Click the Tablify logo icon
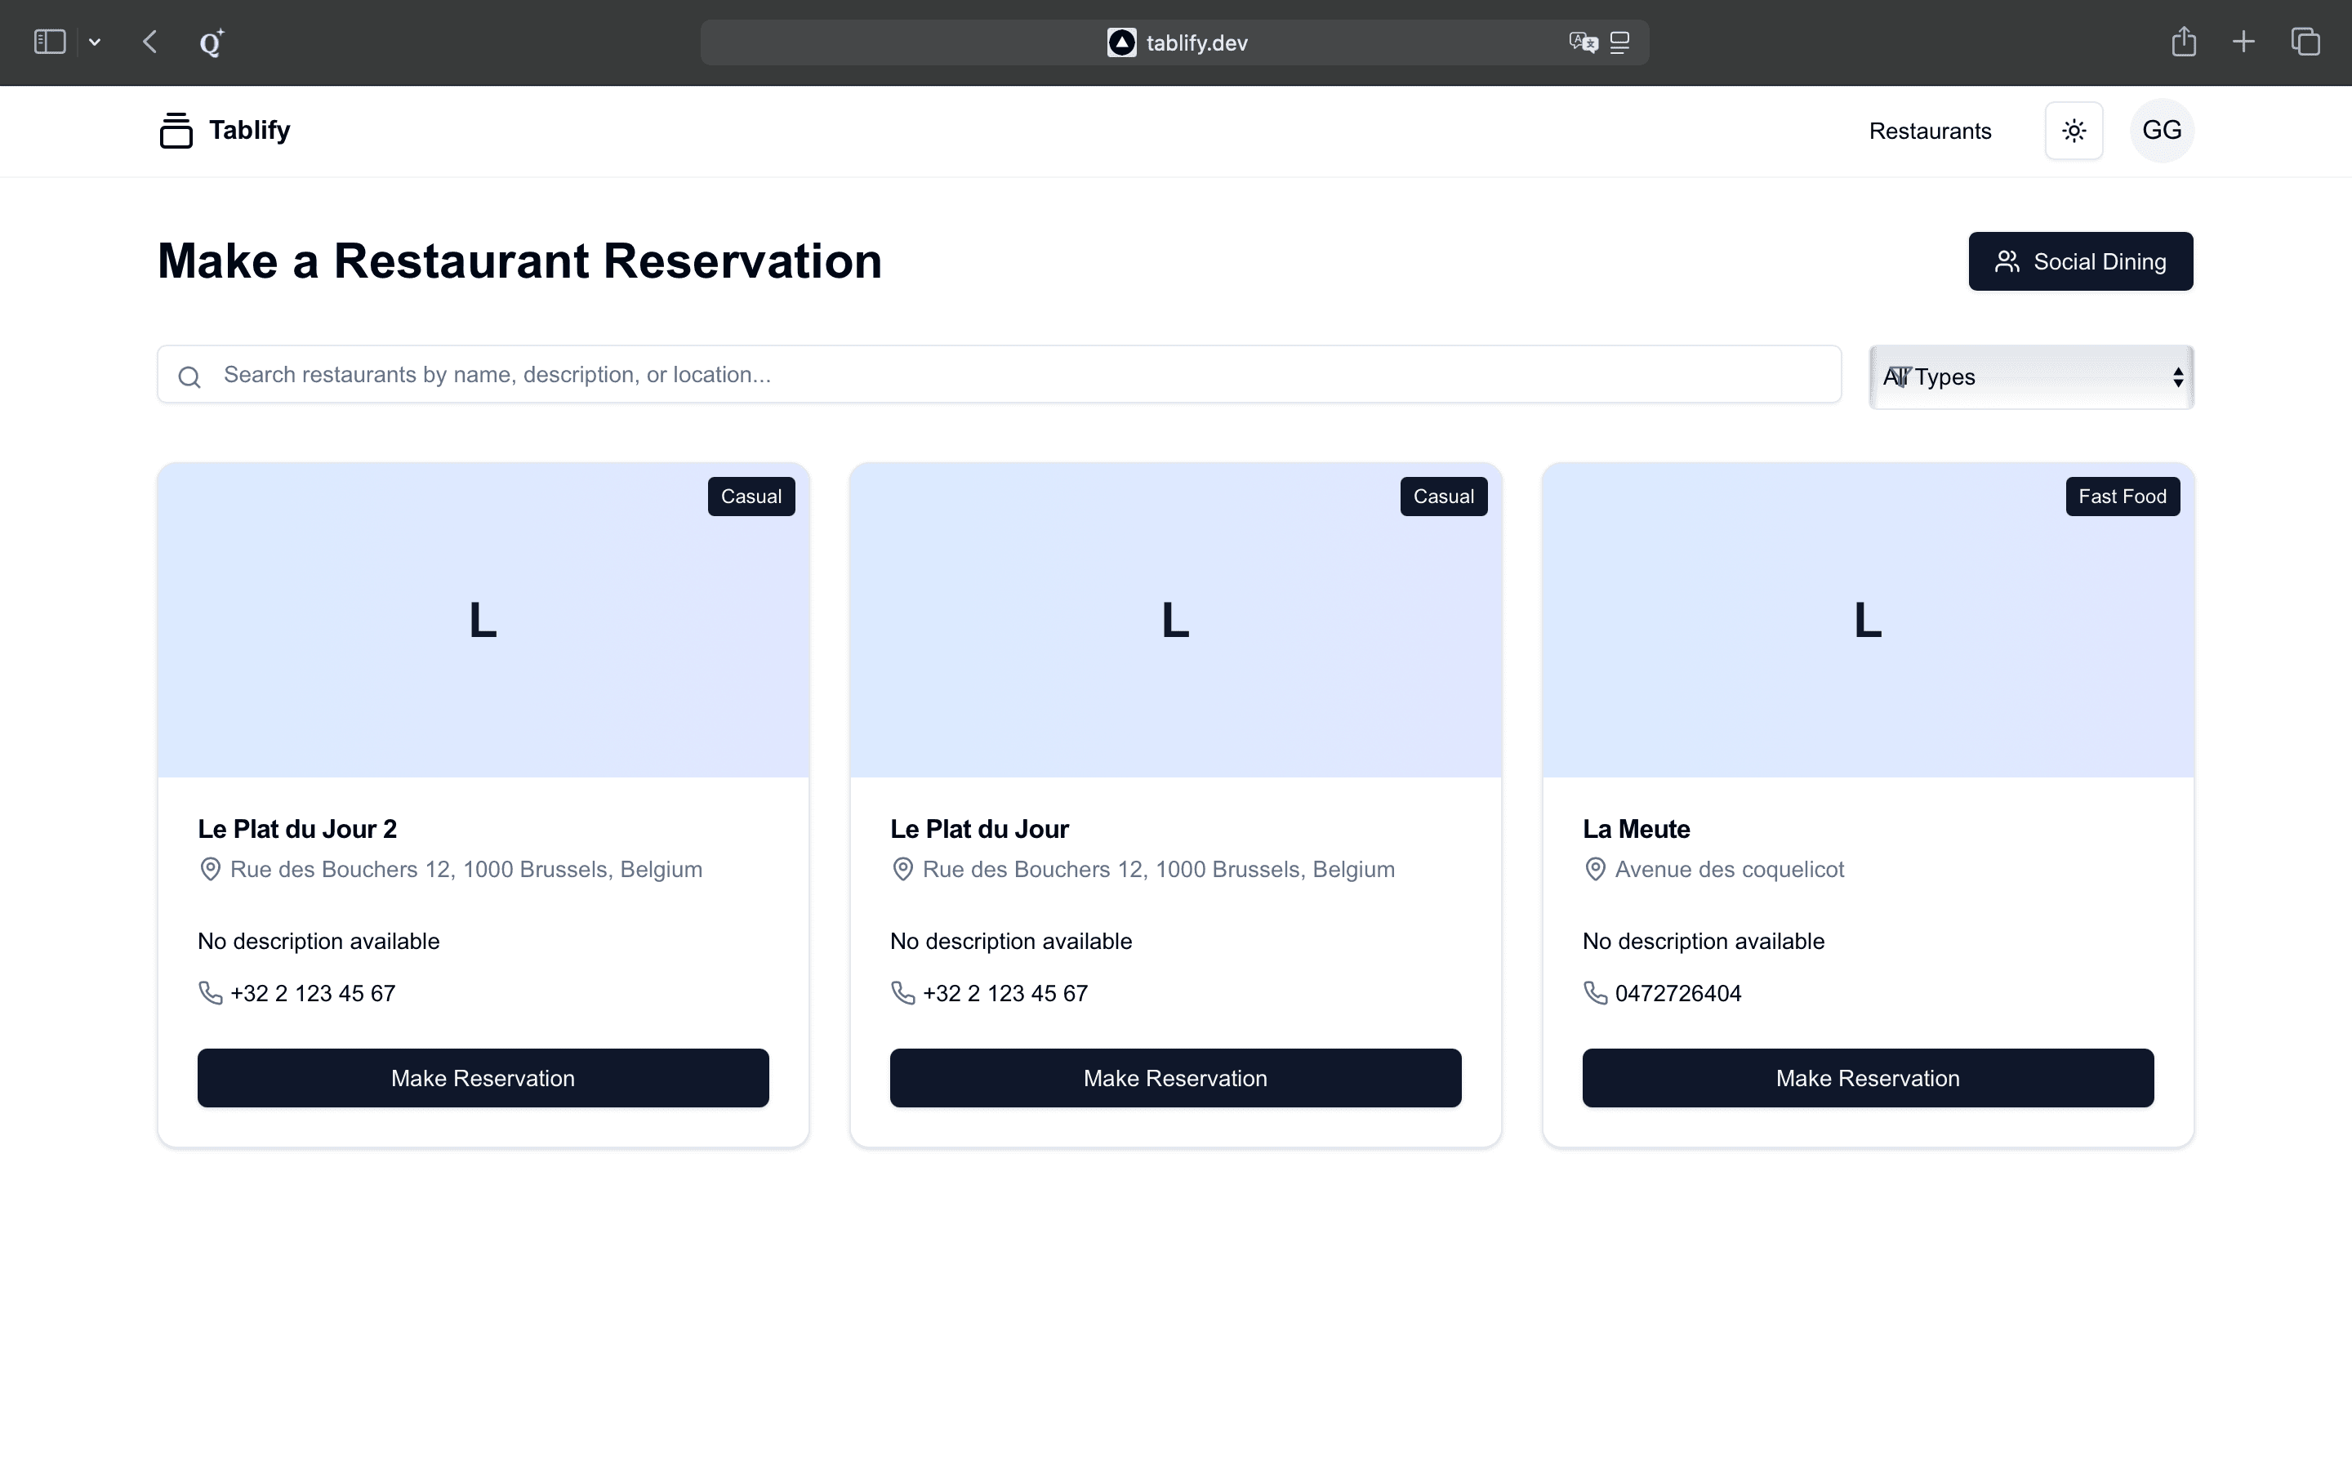This screenshot has width=2352, height=1470. (176, 131)
